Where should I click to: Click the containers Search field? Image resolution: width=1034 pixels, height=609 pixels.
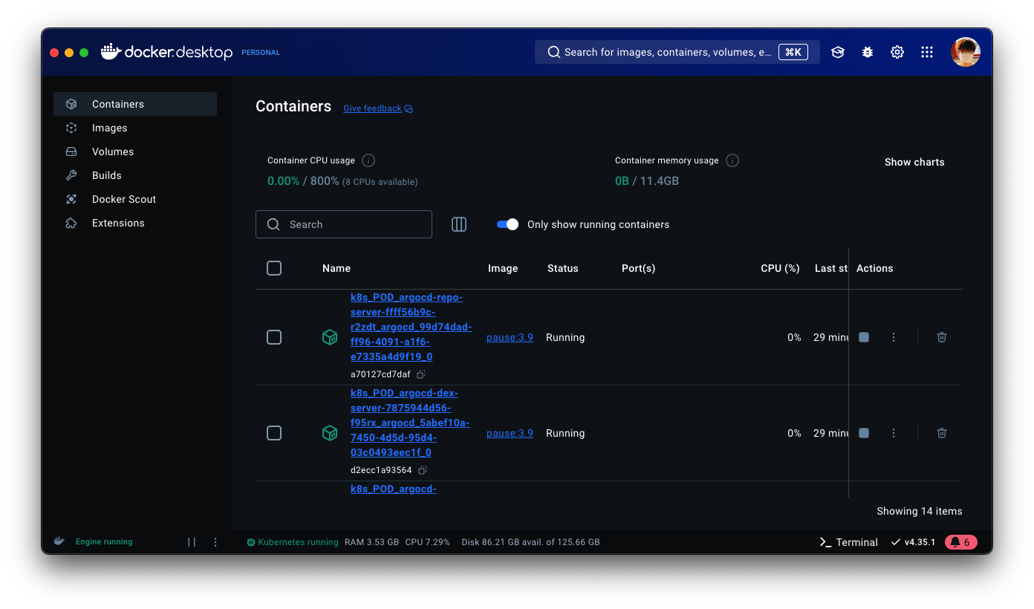[344, 224]
